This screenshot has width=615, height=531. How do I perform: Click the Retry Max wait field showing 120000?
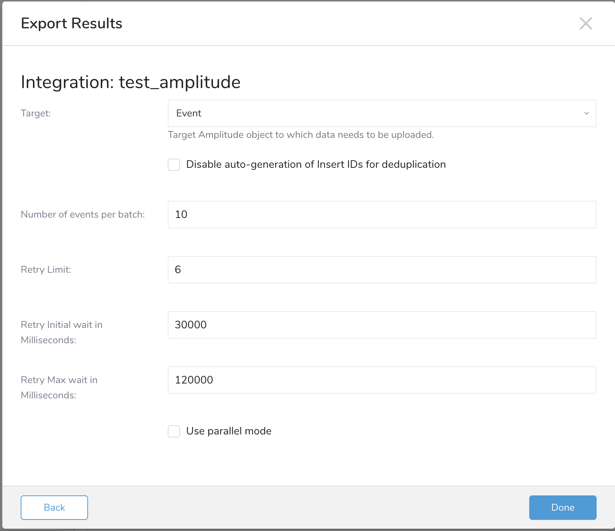381,380
